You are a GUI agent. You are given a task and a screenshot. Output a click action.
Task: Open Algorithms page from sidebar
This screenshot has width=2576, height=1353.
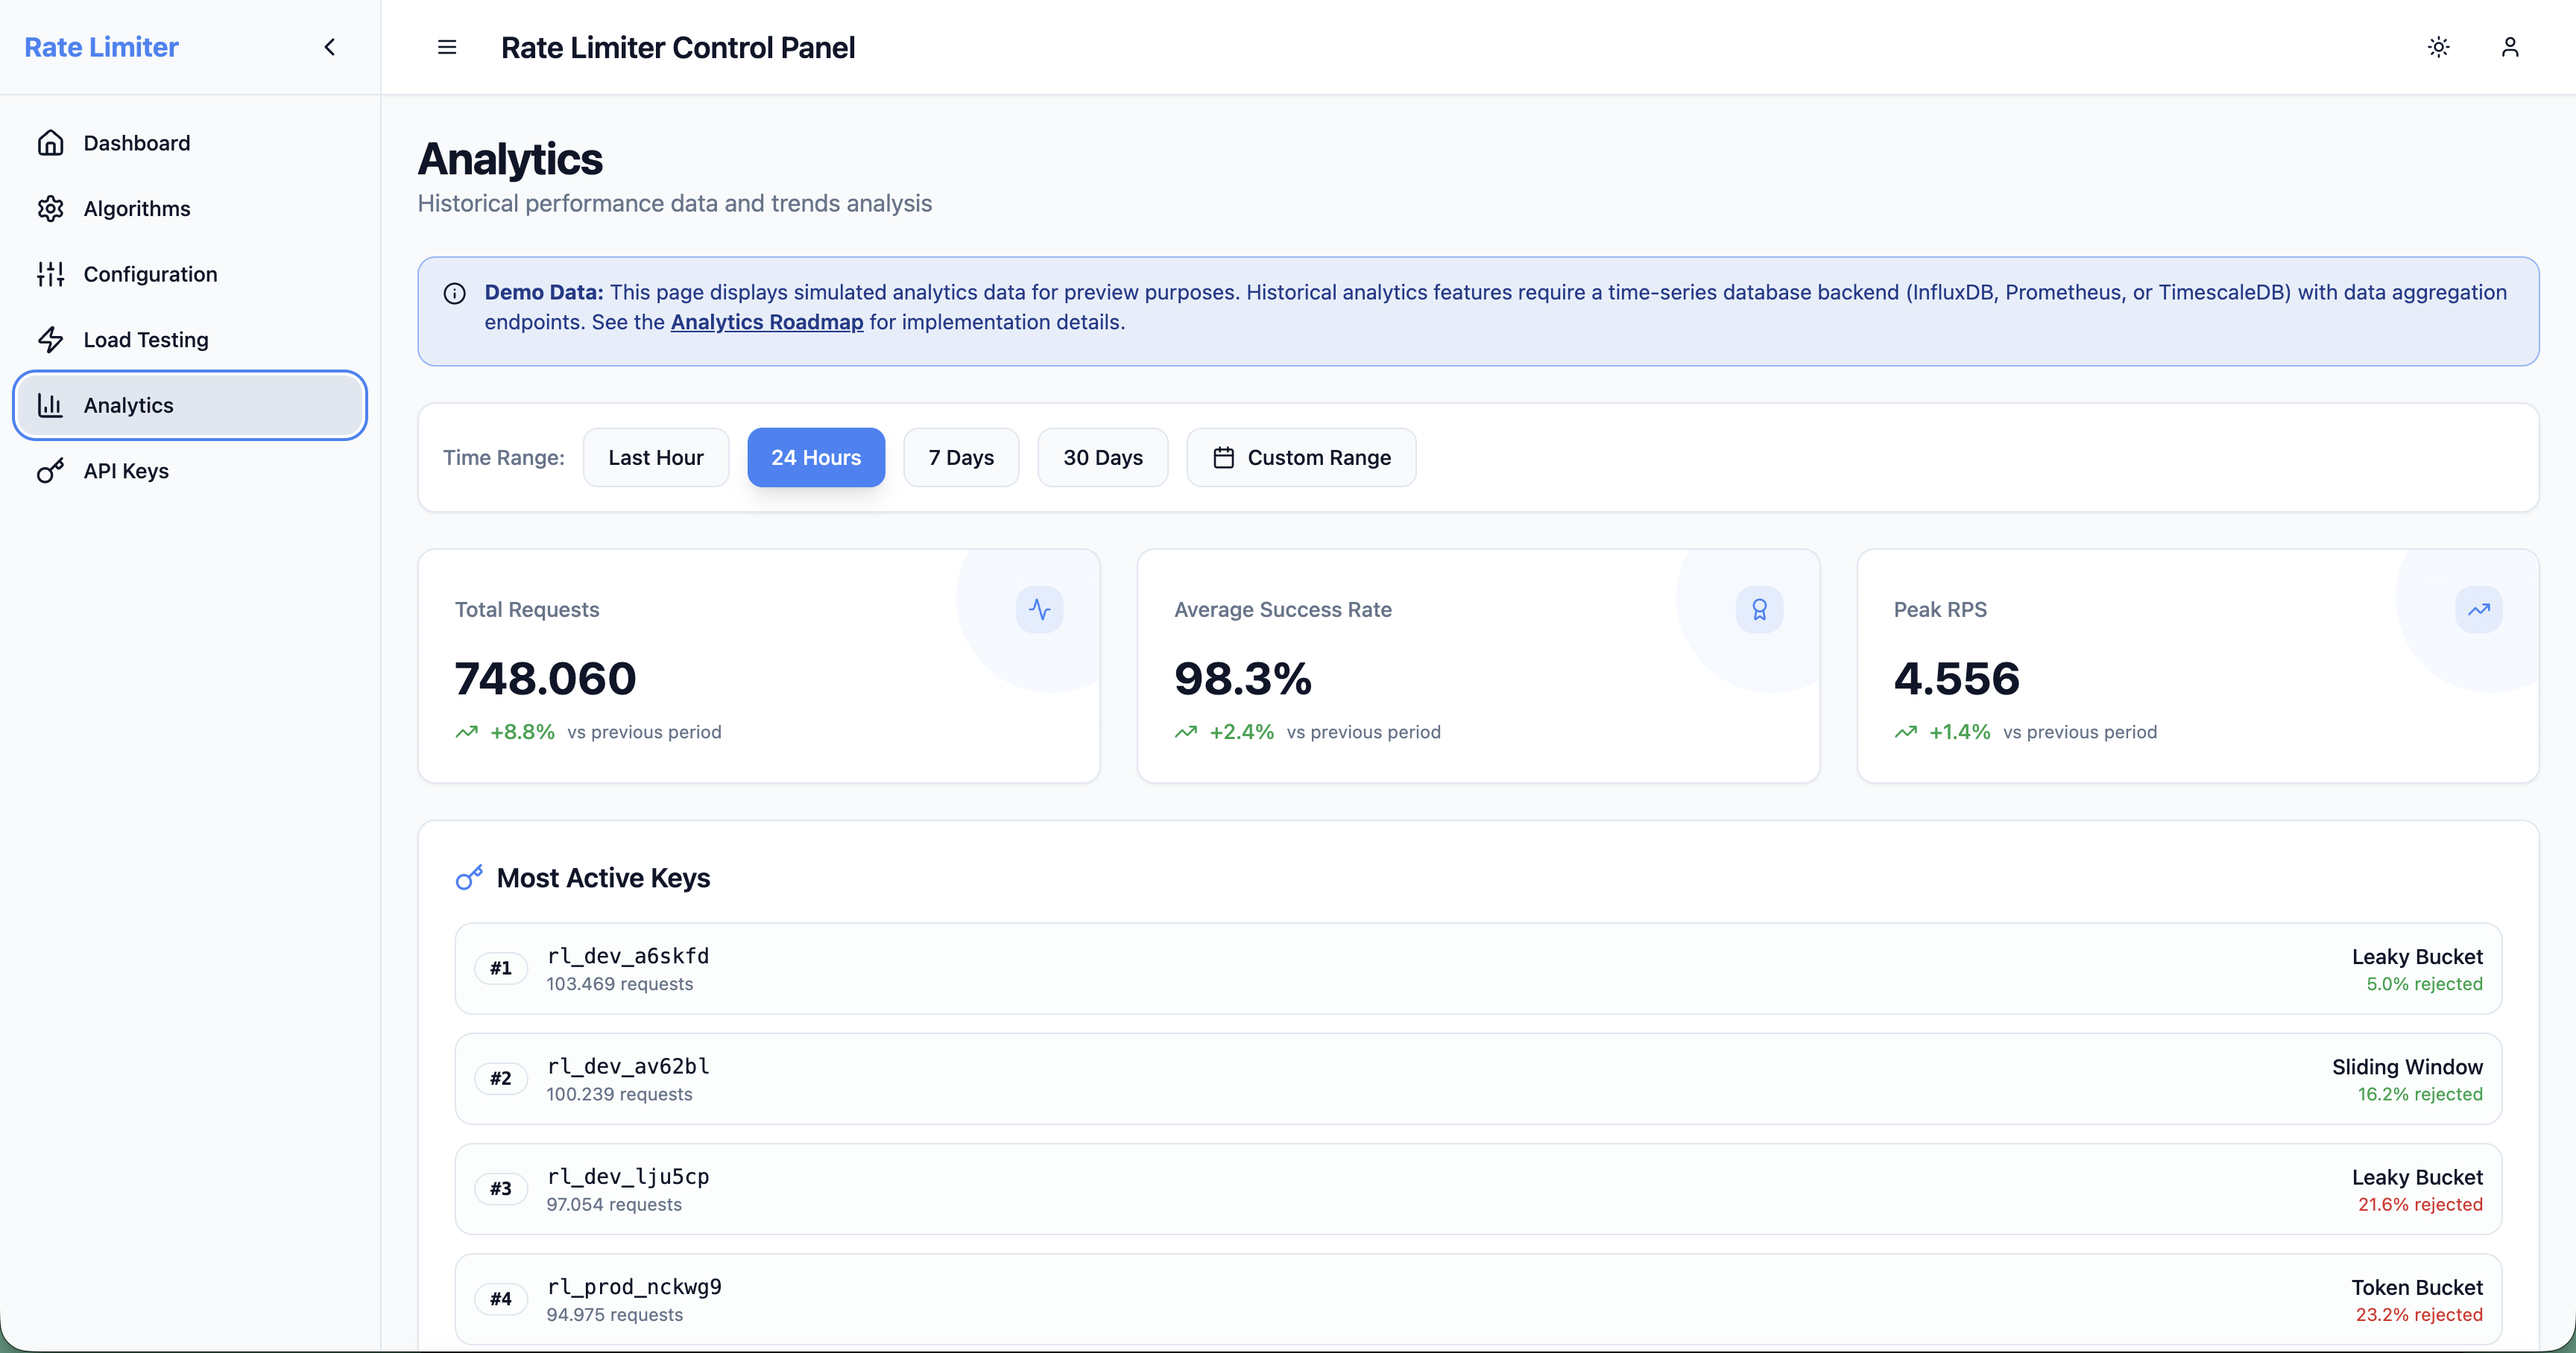pyautogui.click(x=190, y=209)
